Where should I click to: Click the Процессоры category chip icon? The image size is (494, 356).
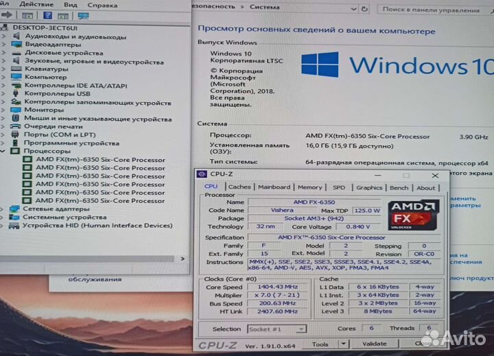tap(15, 151)
